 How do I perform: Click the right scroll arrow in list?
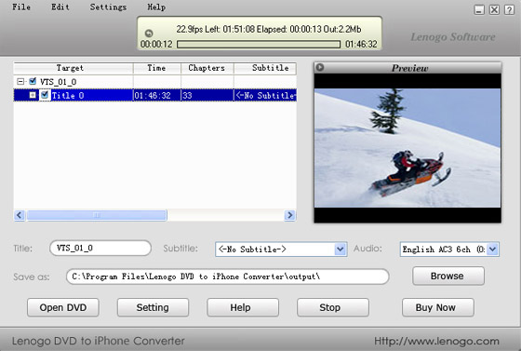pyautogui.click(x=289, y=215)
